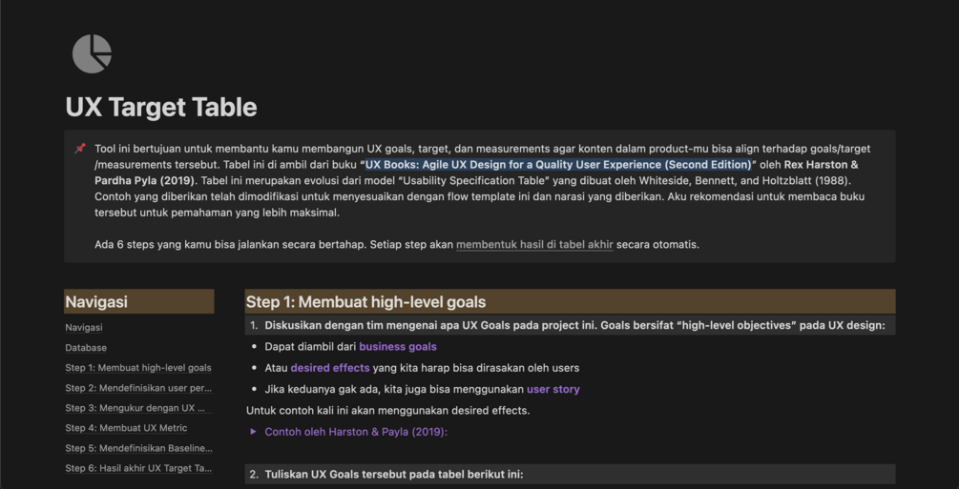Jump to 'Step 6: Hasil akhir UX Target' entry

point(138,468)
